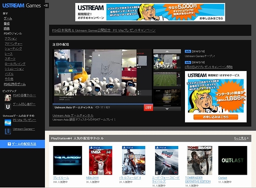
Task: Click the NBA 2K14 game cover
Action: [100, 160]
